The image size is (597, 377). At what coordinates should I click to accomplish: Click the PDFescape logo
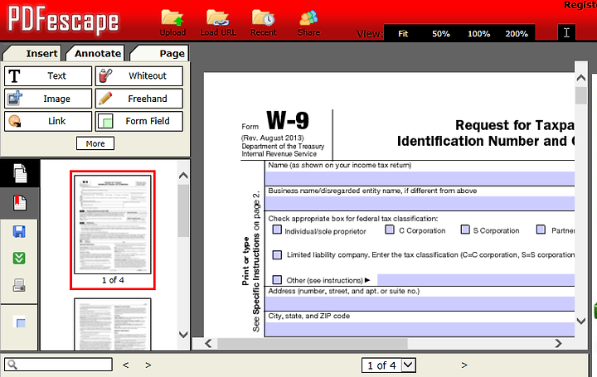63,21
